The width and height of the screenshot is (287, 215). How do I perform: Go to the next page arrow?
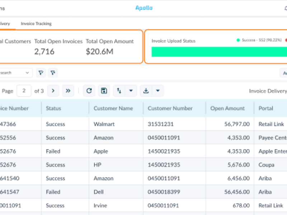click(x=53, y=91)
